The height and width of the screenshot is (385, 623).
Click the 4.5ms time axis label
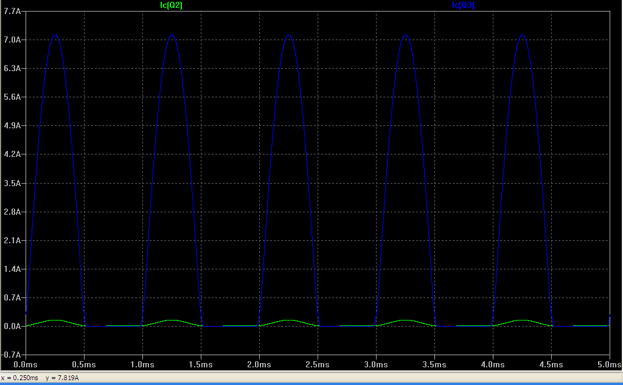tap(551, 364)
